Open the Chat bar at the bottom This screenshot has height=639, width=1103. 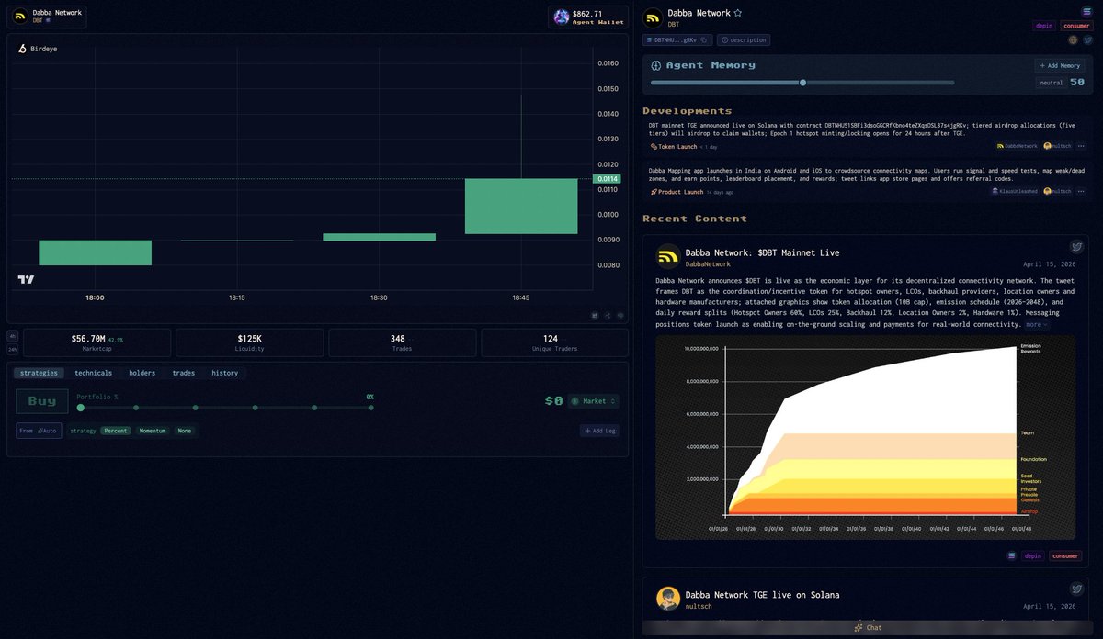coord(869,628)
